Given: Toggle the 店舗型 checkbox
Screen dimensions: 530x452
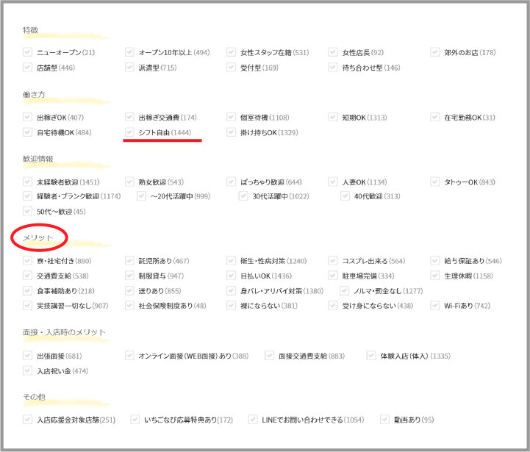Looking at the screenshot, I should [x=28, y=68].
